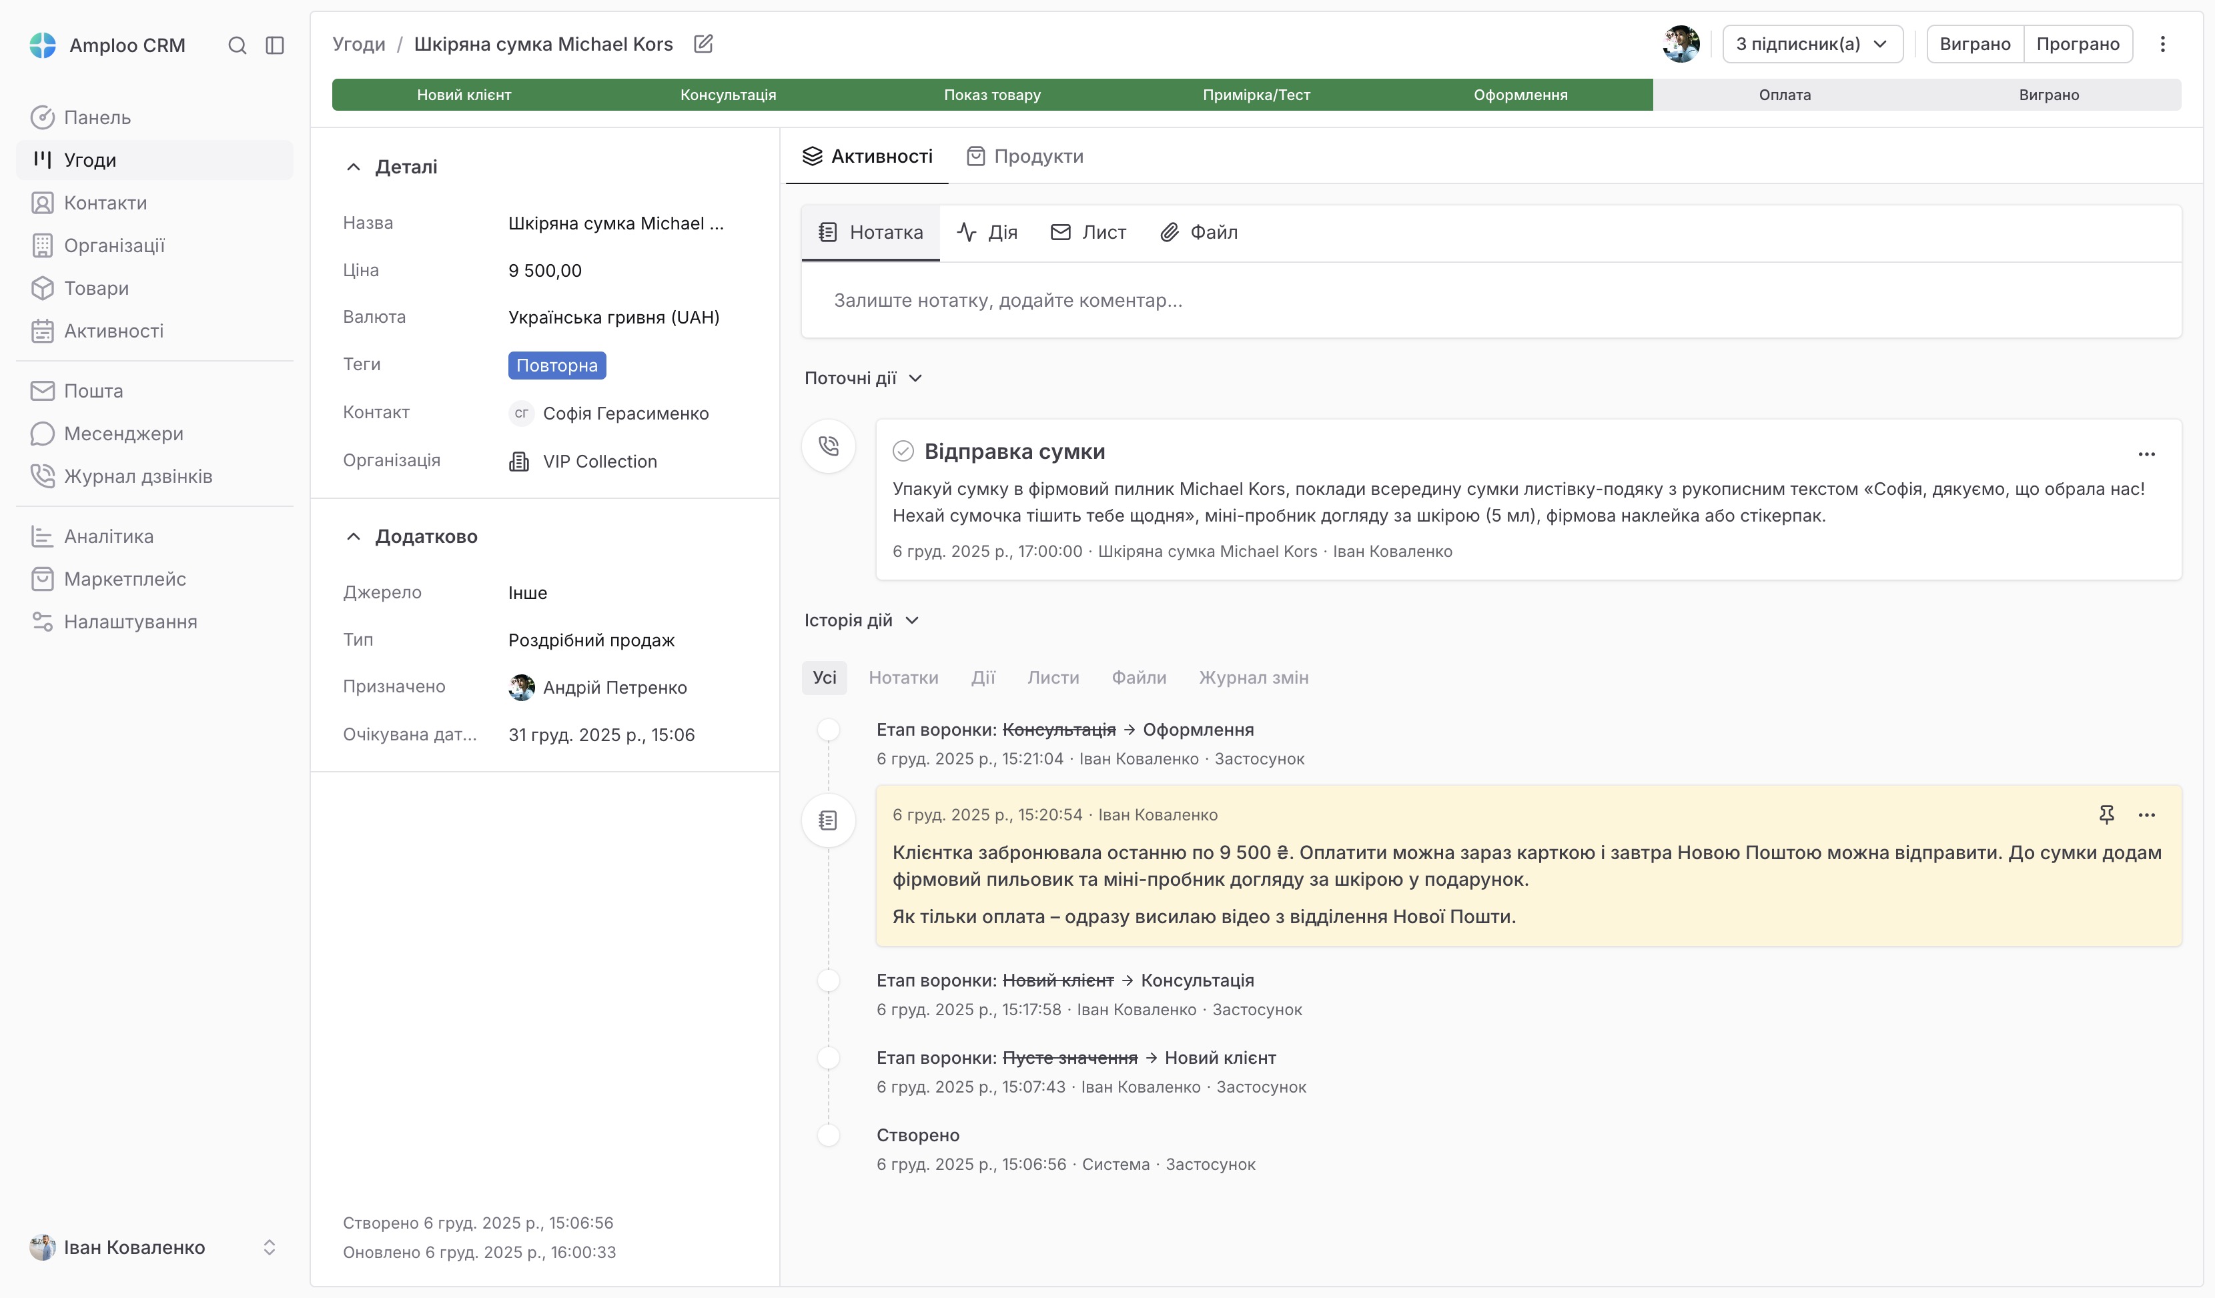
Task: Switch to the Лист tab in note composer
Action: (1088, 232)
